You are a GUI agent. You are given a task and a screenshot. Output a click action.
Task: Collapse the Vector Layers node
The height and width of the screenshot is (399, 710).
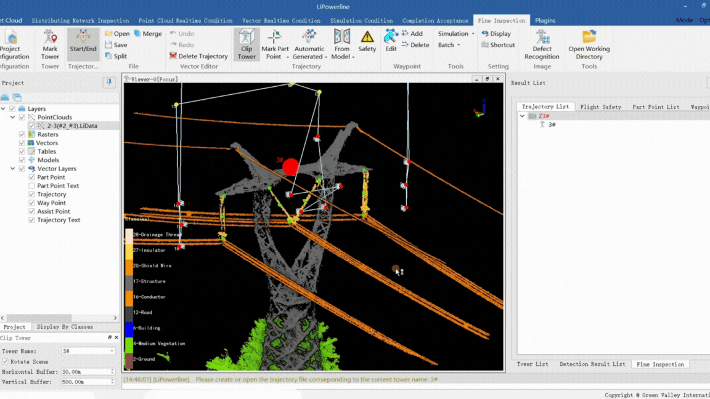[13, 169]
